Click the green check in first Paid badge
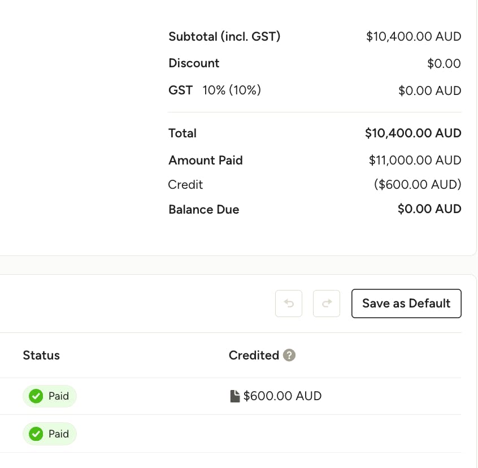The width and height of the screenshot is (478, 468). coord(36,396)
